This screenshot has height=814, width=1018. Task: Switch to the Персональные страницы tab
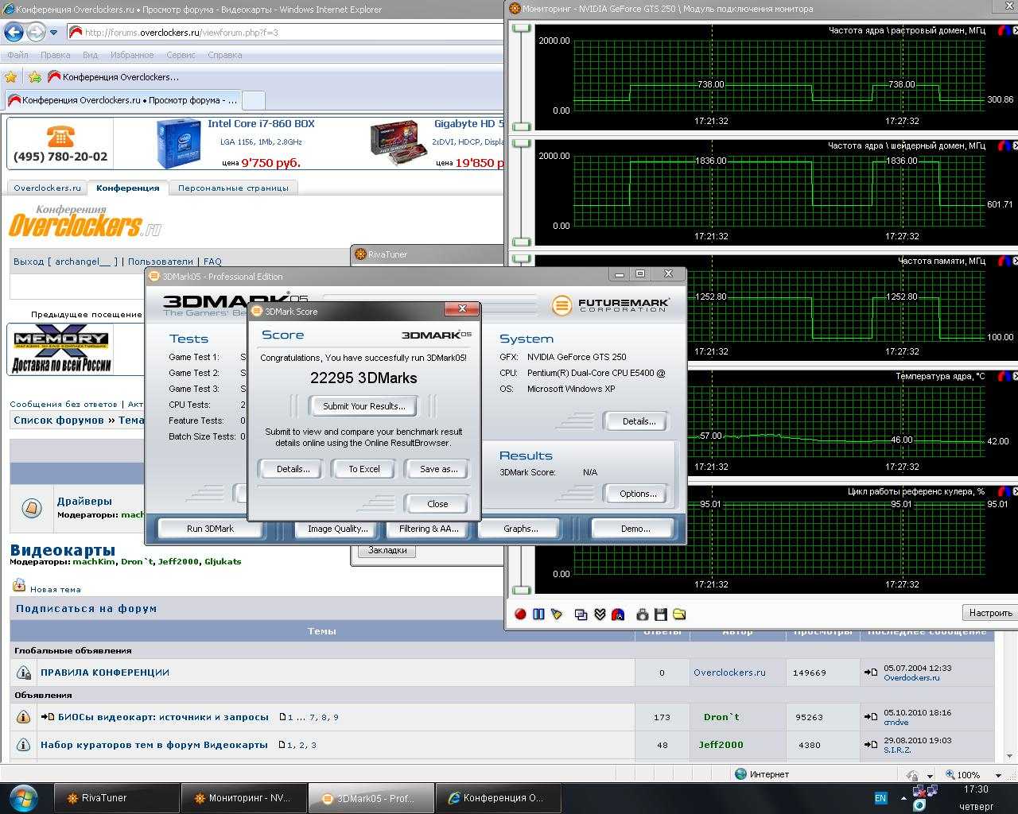click(x=233, y=188)
